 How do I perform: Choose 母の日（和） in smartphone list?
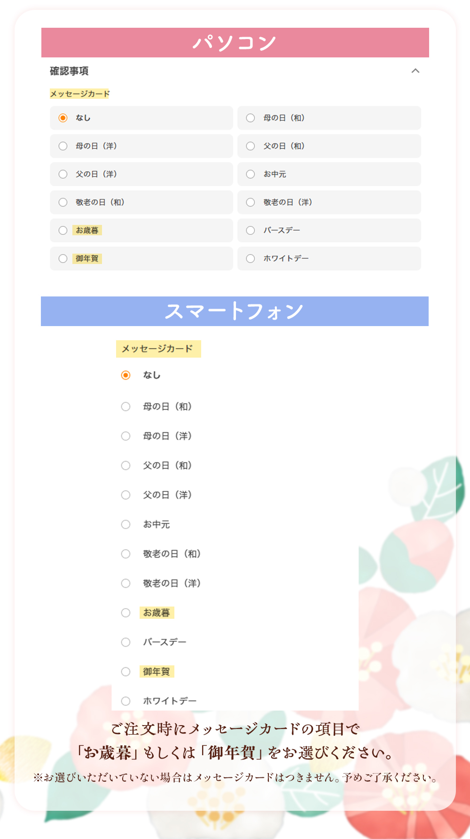click(x=125, y=407)
